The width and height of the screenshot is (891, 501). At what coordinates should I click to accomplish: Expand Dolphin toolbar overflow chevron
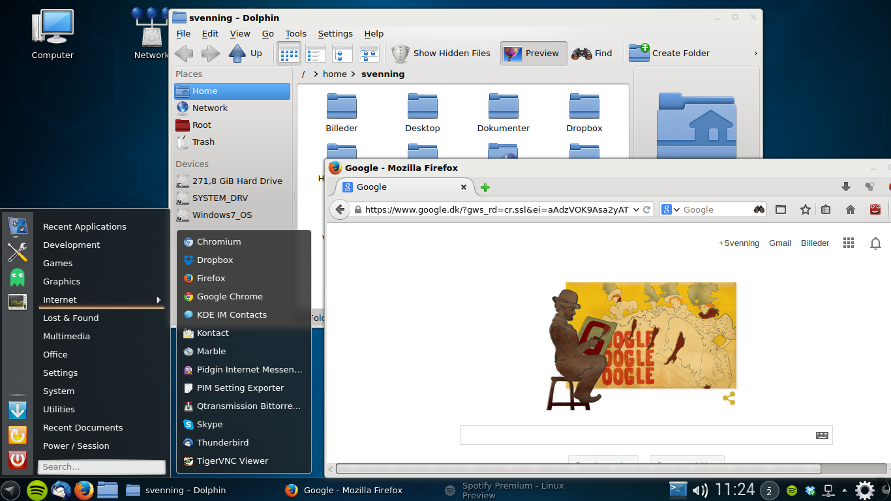(755, 53)
